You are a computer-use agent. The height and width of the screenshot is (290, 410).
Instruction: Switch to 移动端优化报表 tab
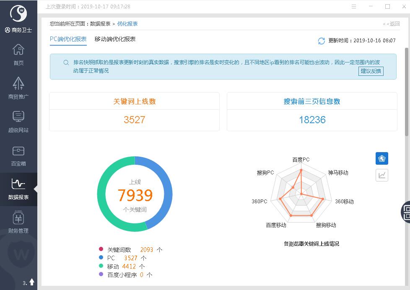(x=115, y=39)
